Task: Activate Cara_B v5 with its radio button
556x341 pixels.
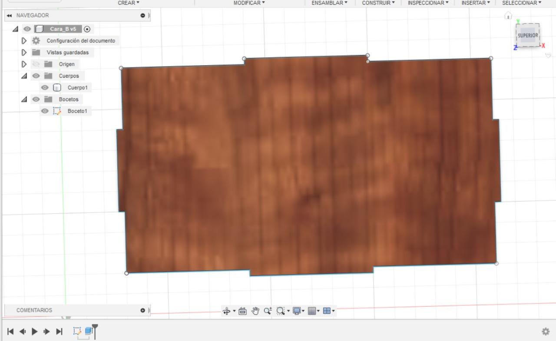Action: (x=87, y=29)
